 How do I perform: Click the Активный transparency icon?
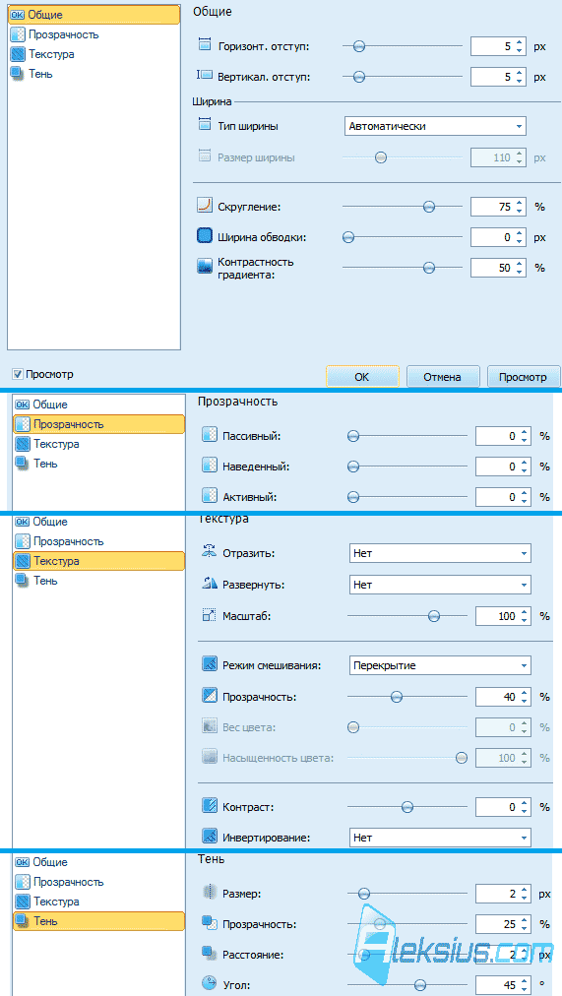point(209,496)
